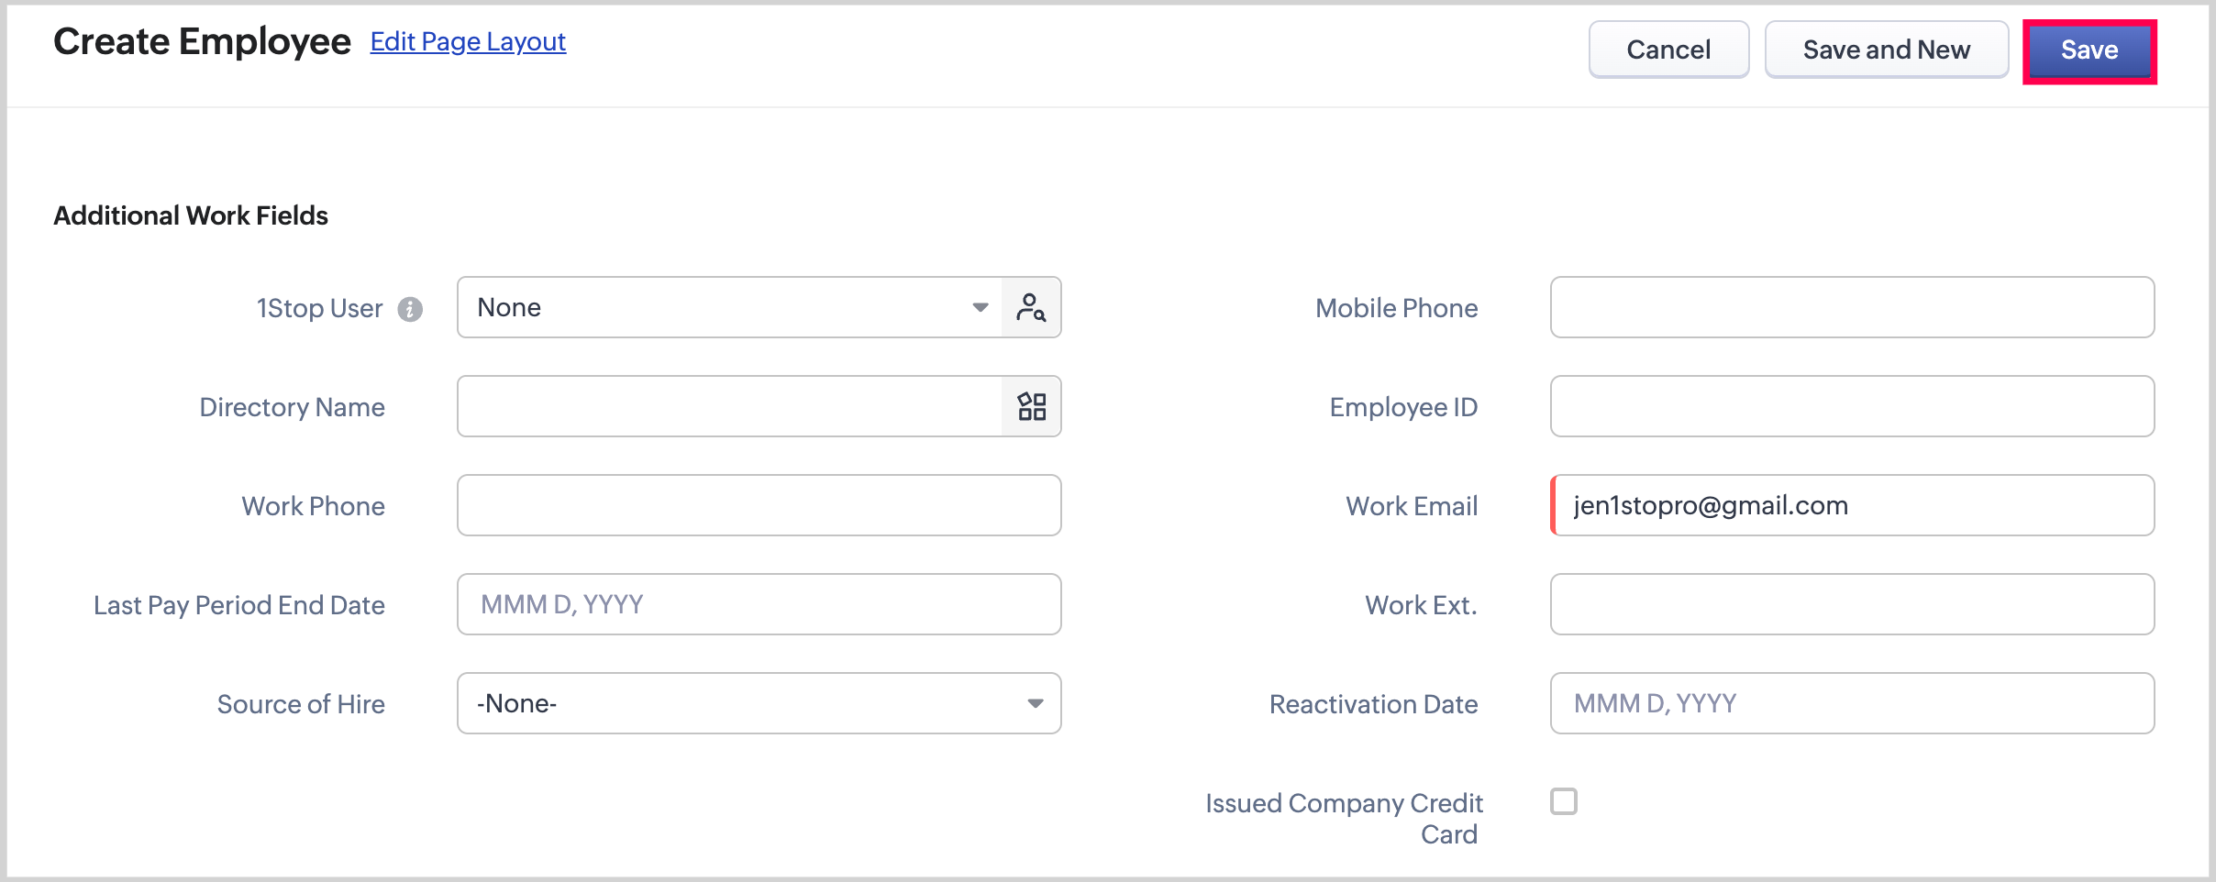Focus the Employee ID input
2216x882 pixels.
pos(1852,407)
